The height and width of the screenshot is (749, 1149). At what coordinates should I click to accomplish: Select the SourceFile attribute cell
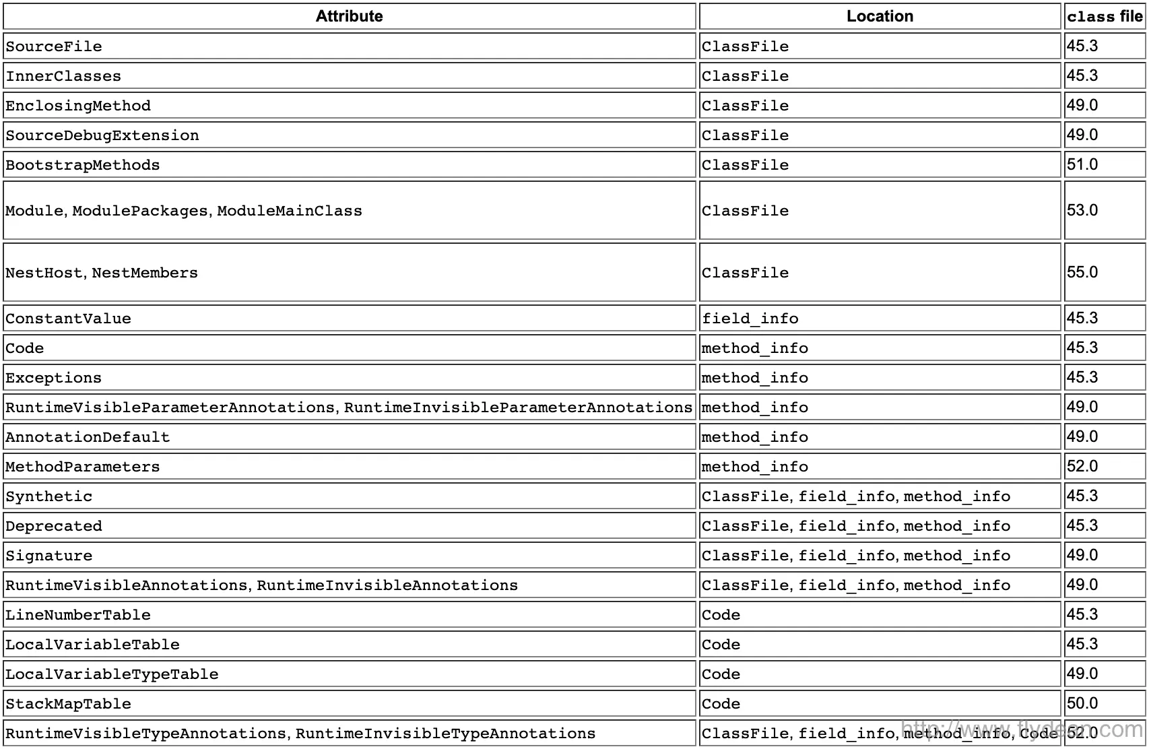click(x=349, y=46)
